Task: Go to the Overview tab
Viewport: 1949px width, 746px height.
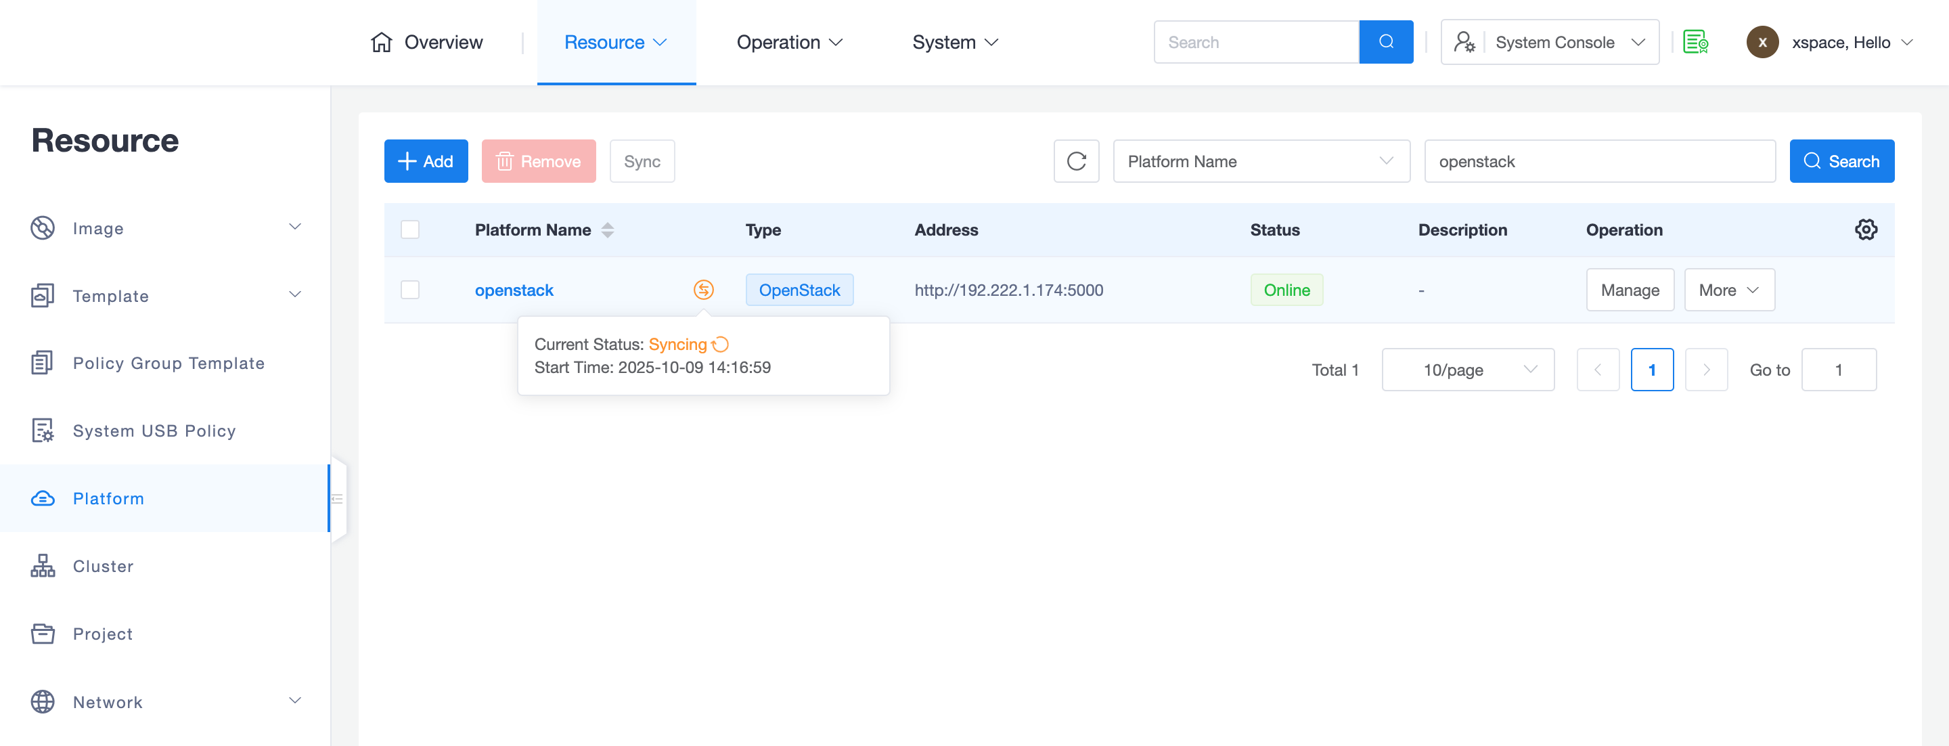Action: [427, 43]
